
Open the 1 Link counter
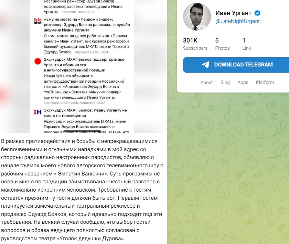point(246,44)
